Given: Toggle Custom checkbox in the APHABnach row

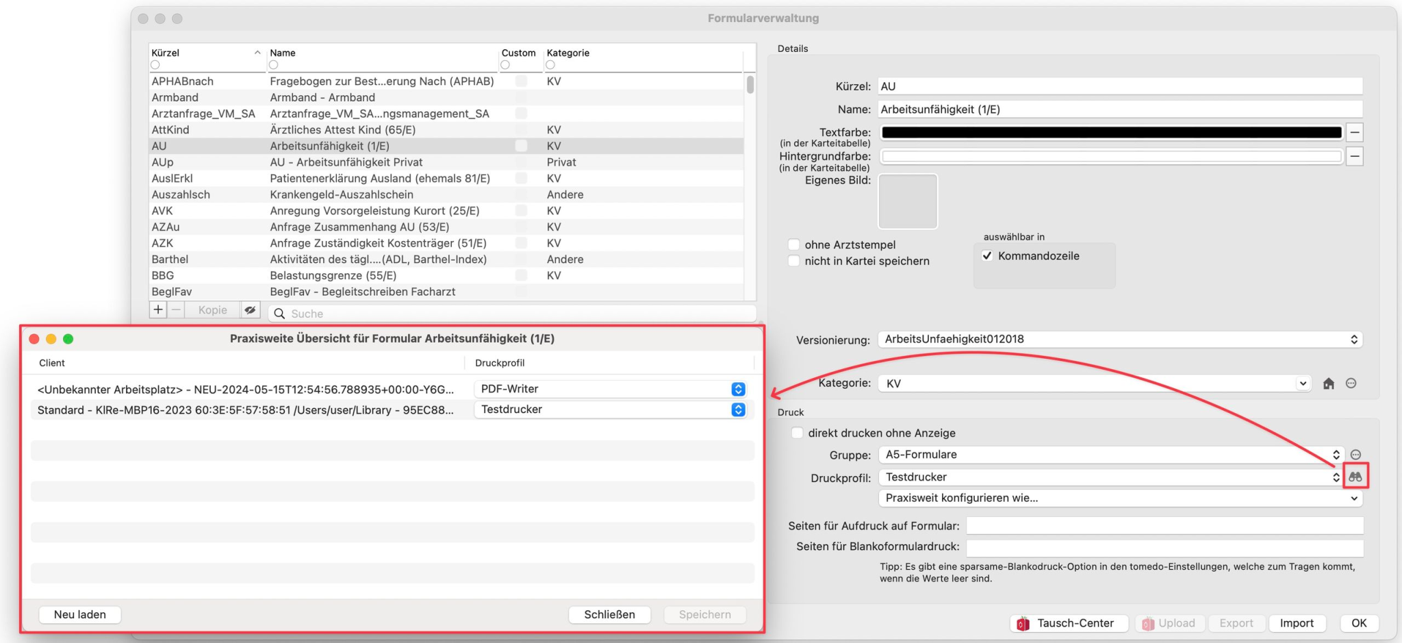Looking at the screenshot, I should tap(522, 81).
